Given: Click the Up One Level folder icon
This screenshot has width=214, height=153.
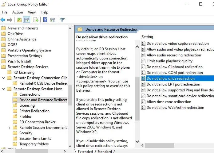Looking at the screenshot, I should (x=19, y=20).
